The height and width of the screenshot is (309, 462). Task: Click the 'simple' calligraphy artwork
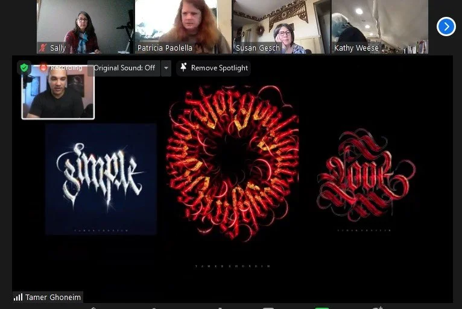pyautogui.click(x=101, y=179)
